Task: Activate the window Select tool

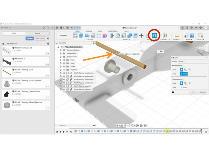Action: (201, 35)
